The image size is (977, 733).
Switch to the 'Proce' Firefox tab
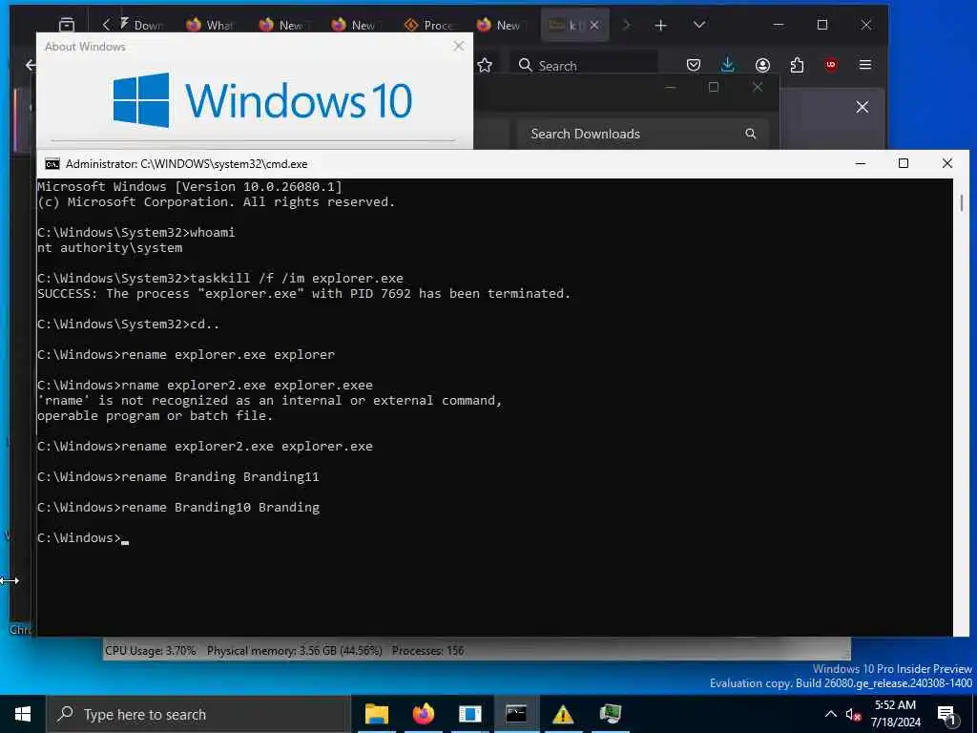click(x=428, y=25)
